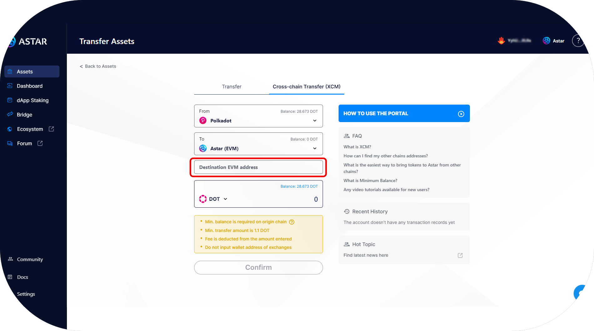Click the blue balance 28.673 DOT
Viewport: 594px width, 331px height.
tap(299, 186)
